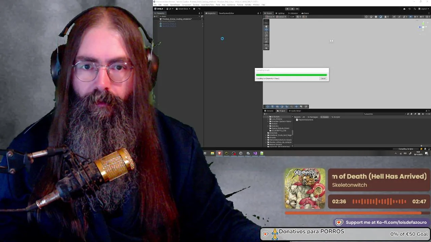Image resolution: width=431 pixels, height=242 pixels.
Task: Select PlayerInteractions script in search results
Action: click(305, 120)
